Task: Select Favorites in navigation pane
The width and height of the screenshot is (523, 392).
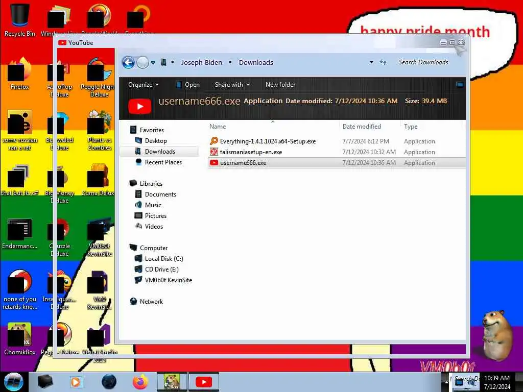Action: point(152,130)
